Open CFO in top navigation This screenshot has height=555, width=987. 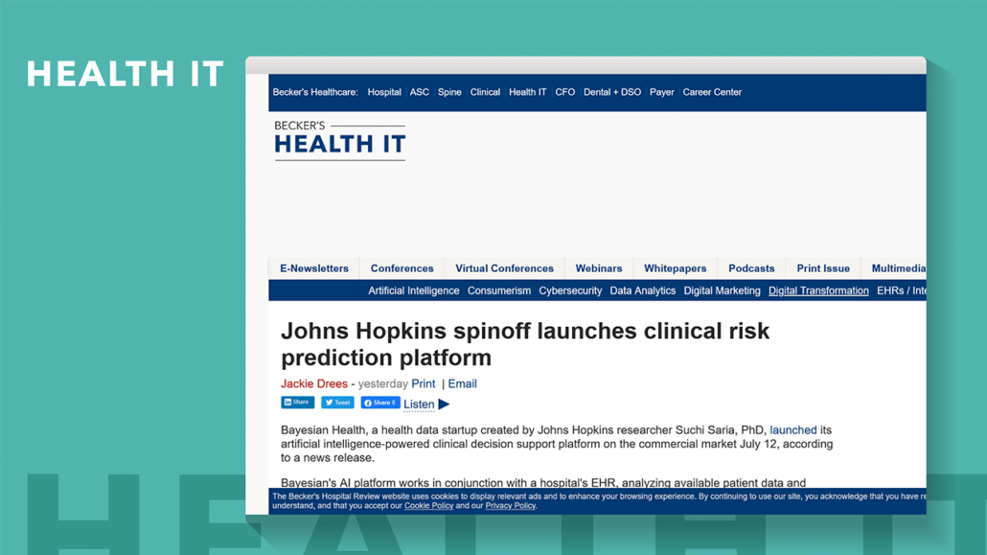tap(565, 92)
